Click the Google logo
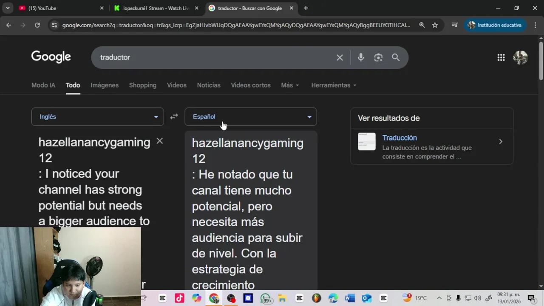Image resolution: width=544 pixels, height=306 pixels. coord(51,57)
